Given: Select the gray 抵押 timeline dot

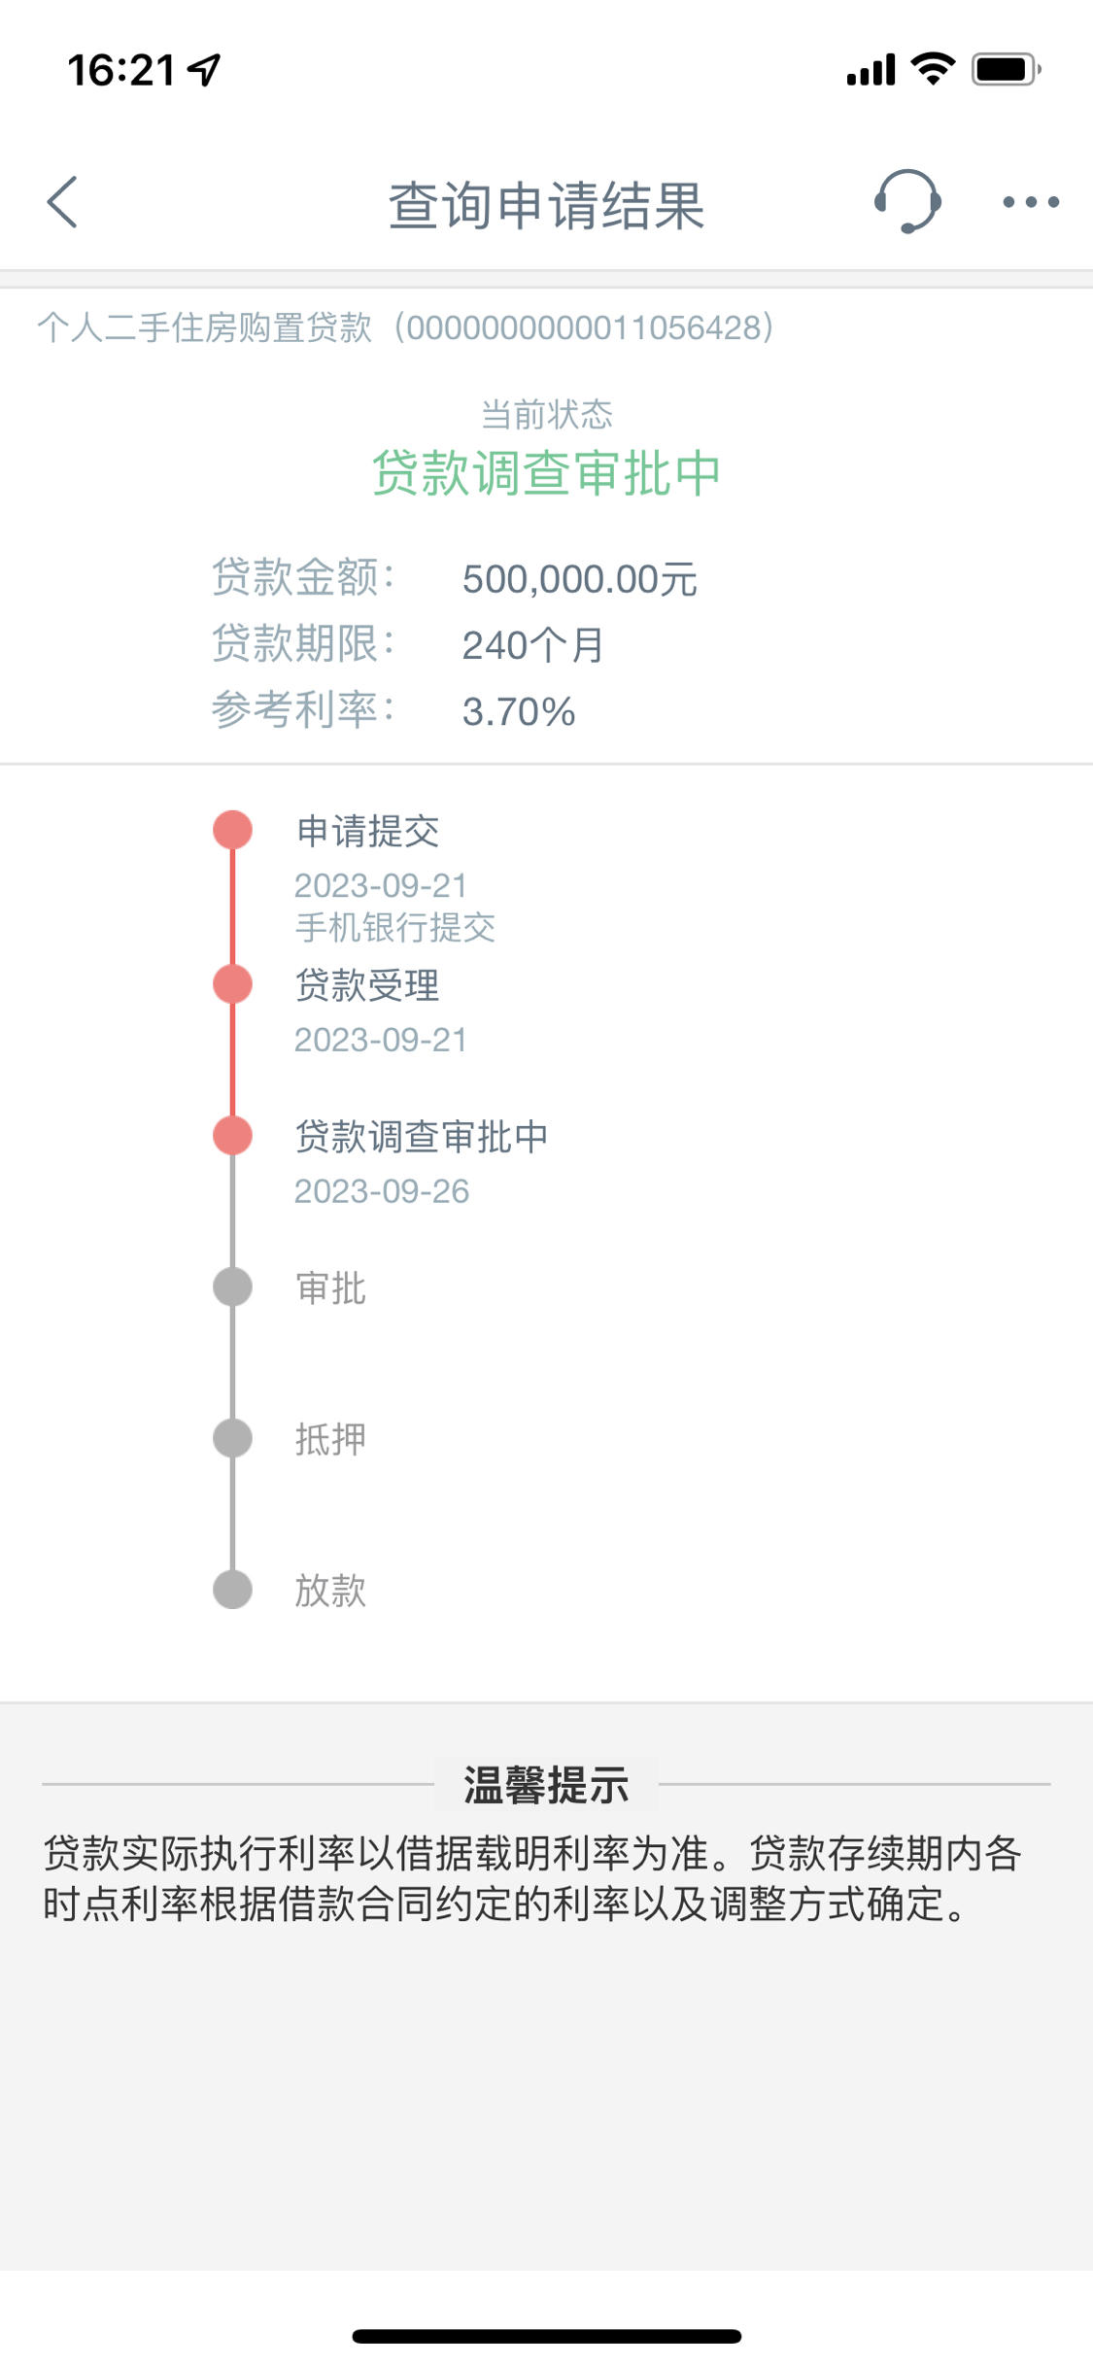Looking at the screenshot, I should 232,1439.
